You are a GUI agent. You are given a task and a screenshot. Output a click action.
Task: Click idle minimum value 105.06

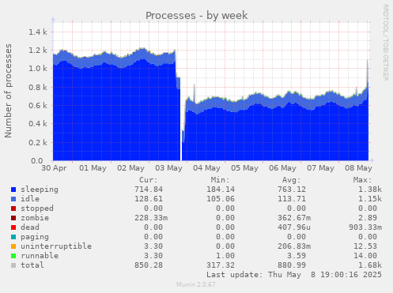221,199
